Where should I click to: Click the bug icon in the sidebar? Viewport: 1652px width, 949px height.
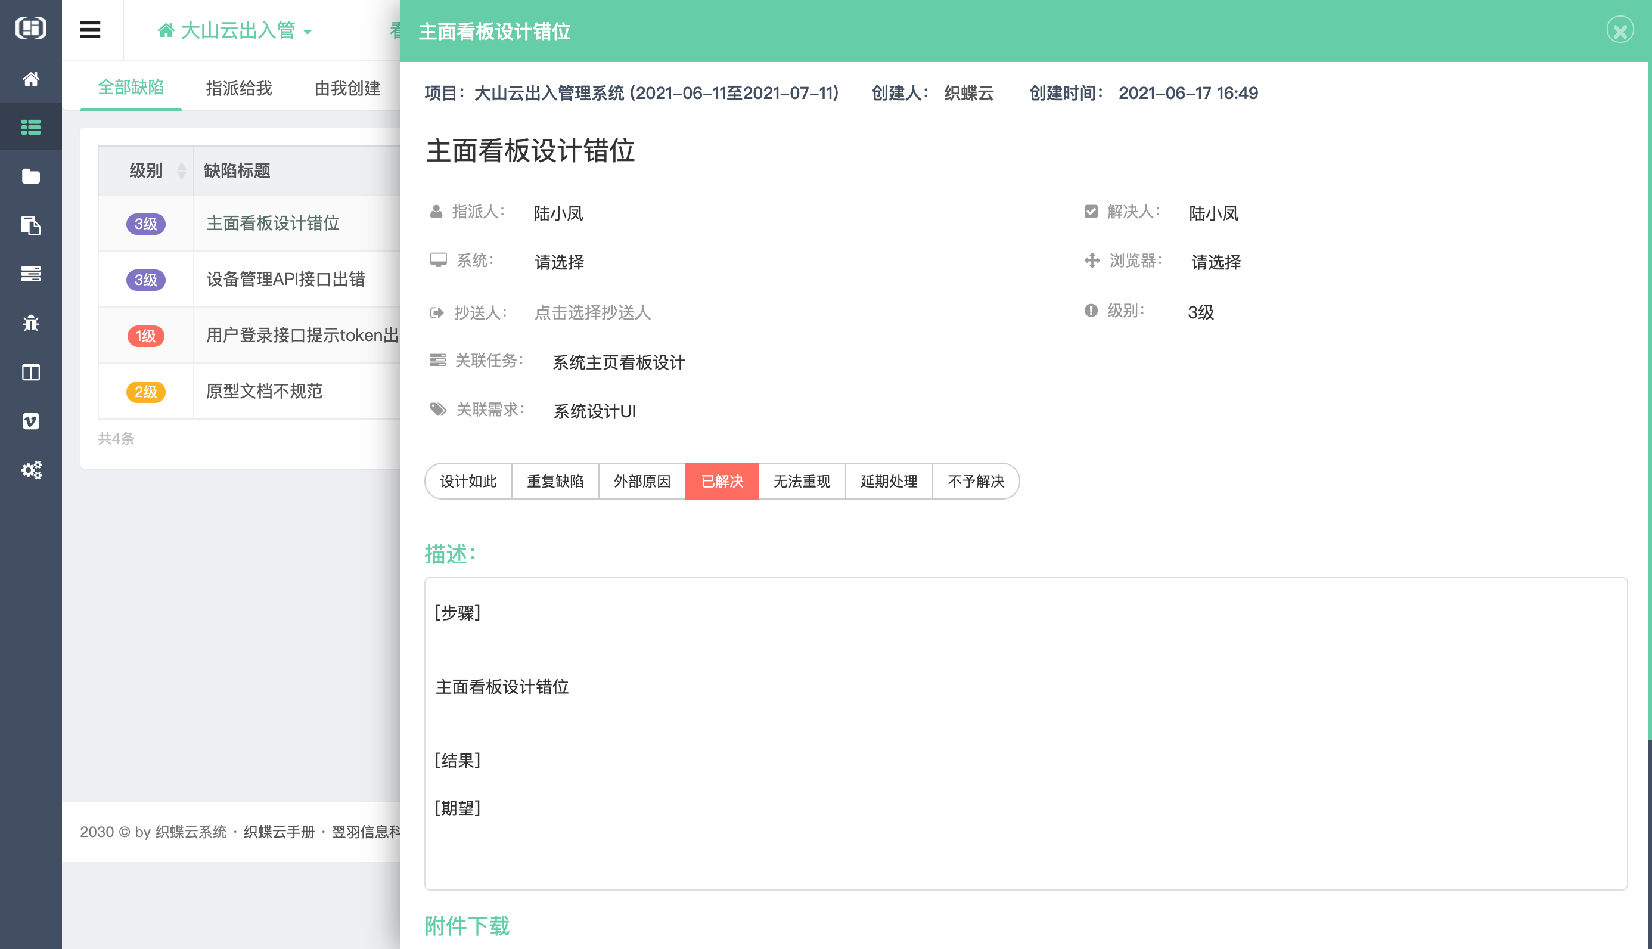coord(30,323)
